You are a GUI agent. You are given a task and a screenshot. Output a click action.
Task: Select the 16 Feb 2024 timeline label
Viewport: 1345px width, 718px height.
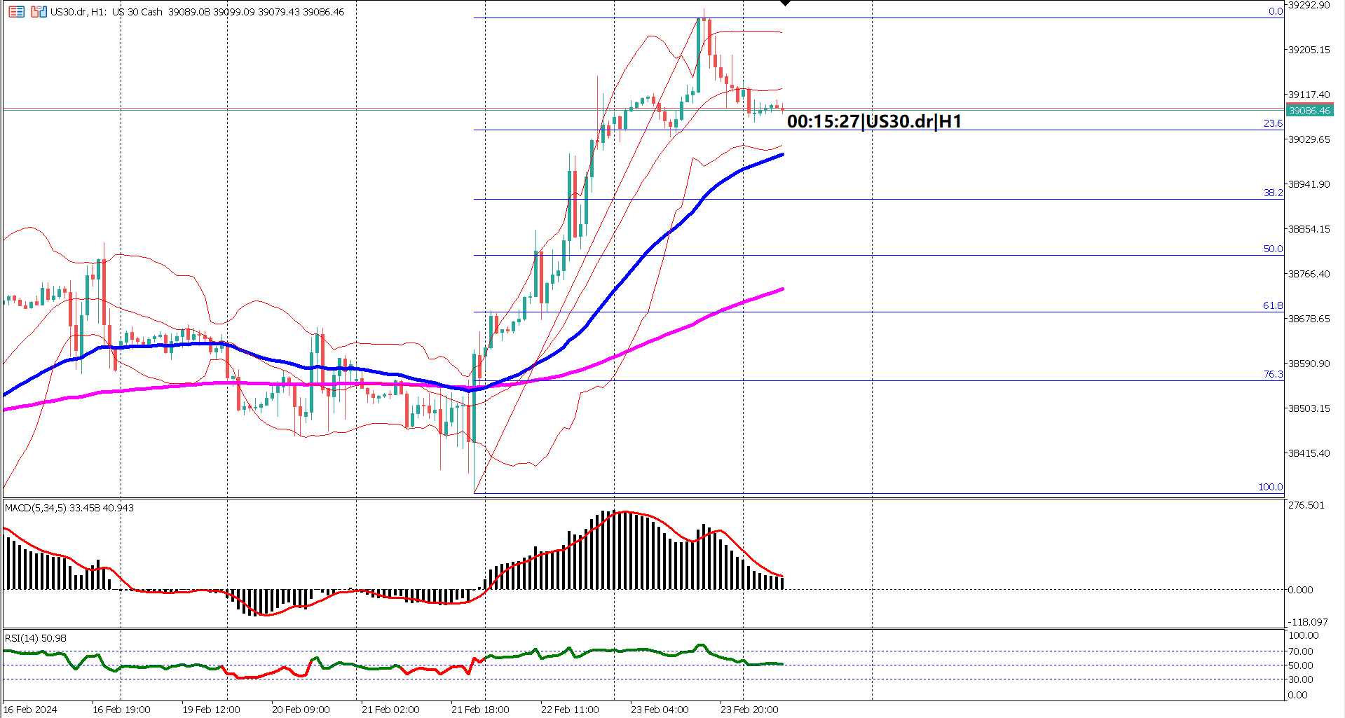click(32, 709)
